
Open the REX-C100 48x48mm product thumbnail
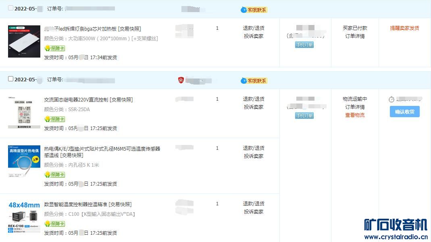24,217
